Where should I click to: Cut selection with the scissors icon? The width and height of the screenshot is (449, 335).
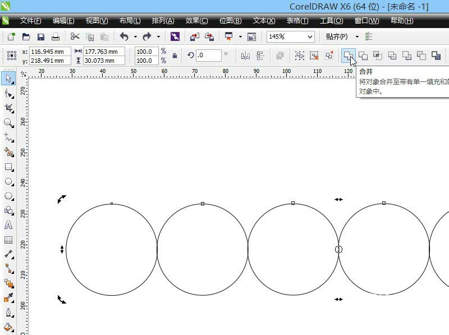(75, 36)
